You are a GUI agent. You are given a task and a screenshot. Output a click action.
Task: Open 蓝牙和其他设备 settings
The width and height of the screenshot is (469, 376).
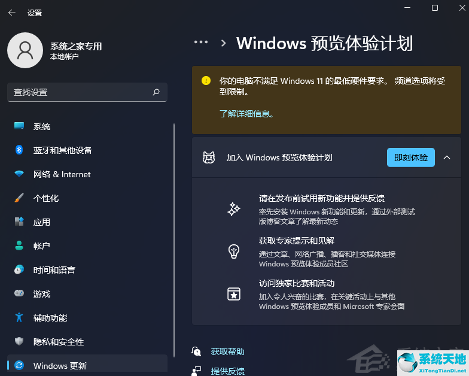pos(87,150)
